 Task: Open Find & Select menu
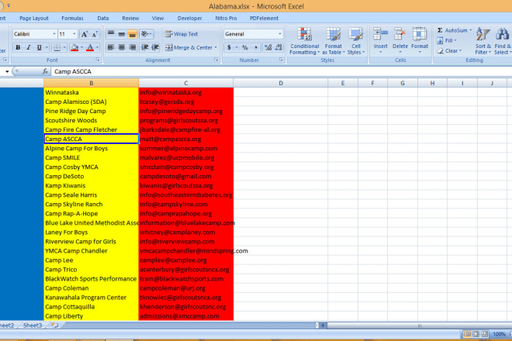[x=502, y=41]
